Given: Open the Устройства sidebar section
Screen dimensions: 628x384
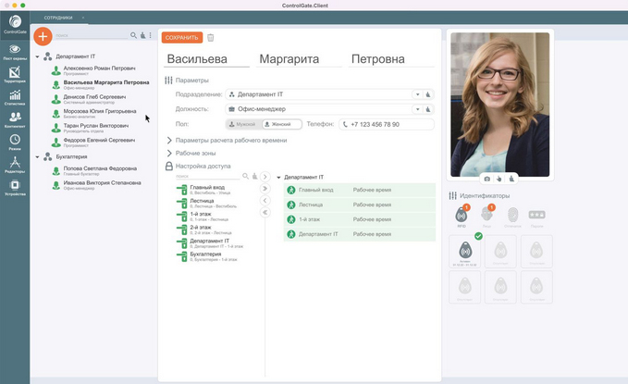Looking at the screenshot, I should (x=14, y=186).
